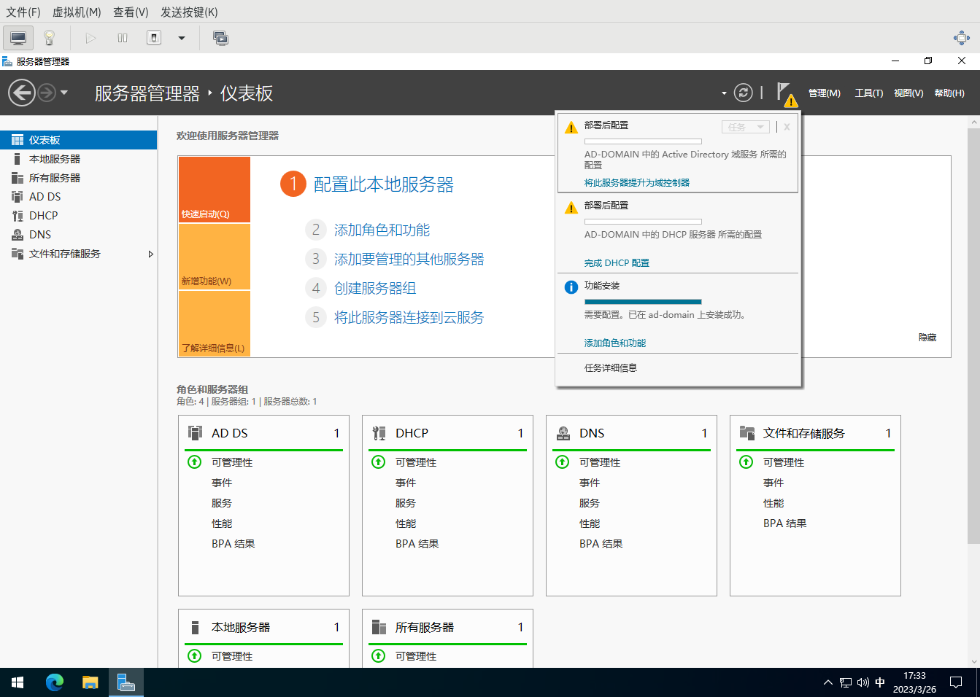Open the 文件(F) menu of the VM window
This screenshot has height=697, width=980.
(23, 12)
